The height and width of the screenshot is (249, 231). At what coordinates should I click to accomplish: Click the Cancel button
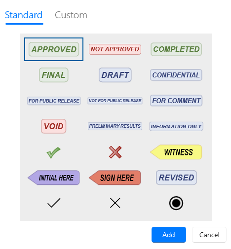(209, 235)
